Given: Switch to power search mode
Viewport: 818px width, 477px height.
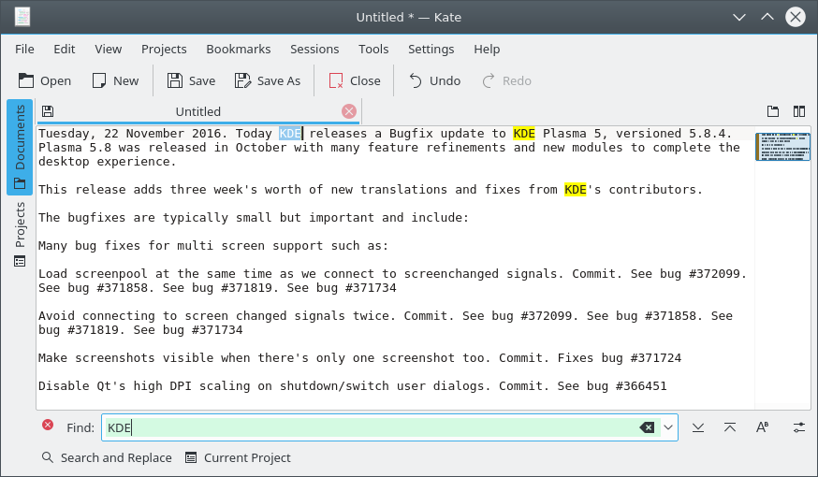Looking at the screenshot, I should (x=798, y=427).
